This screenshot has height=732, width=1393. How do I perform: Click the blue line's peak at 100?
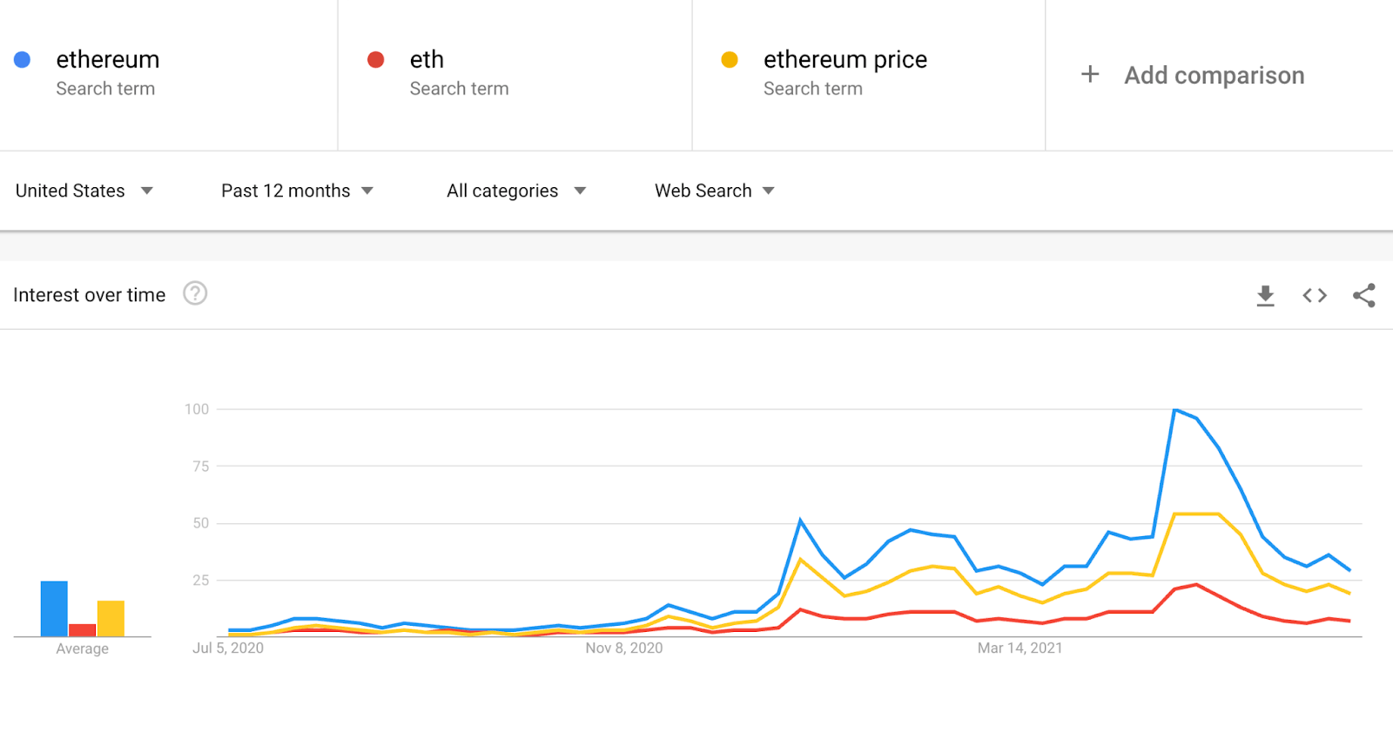coord(1175,409)
